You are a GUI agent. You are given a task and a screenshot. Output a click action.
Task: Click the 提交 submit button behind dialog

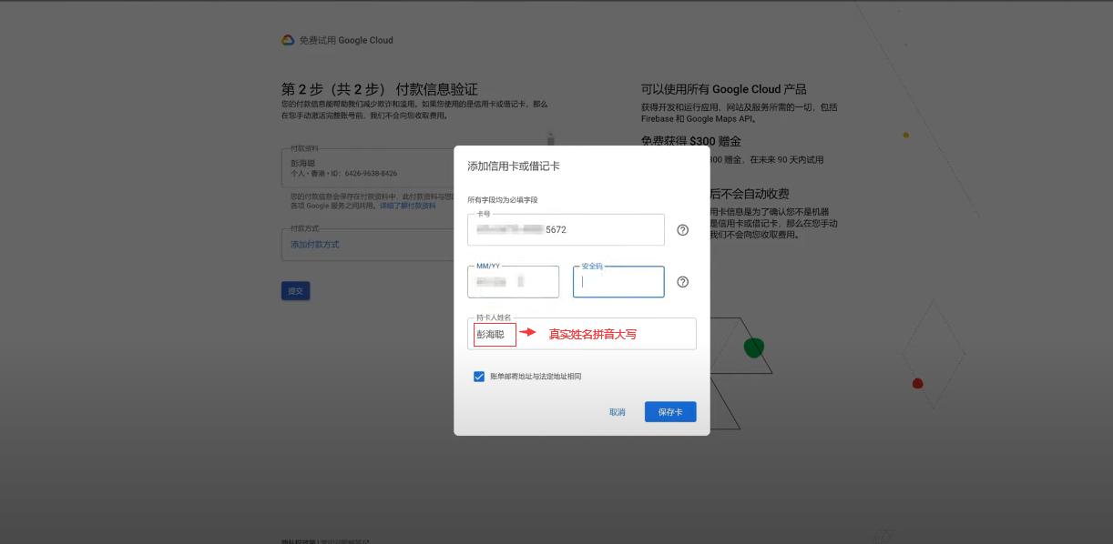click(x=295, y=291)
